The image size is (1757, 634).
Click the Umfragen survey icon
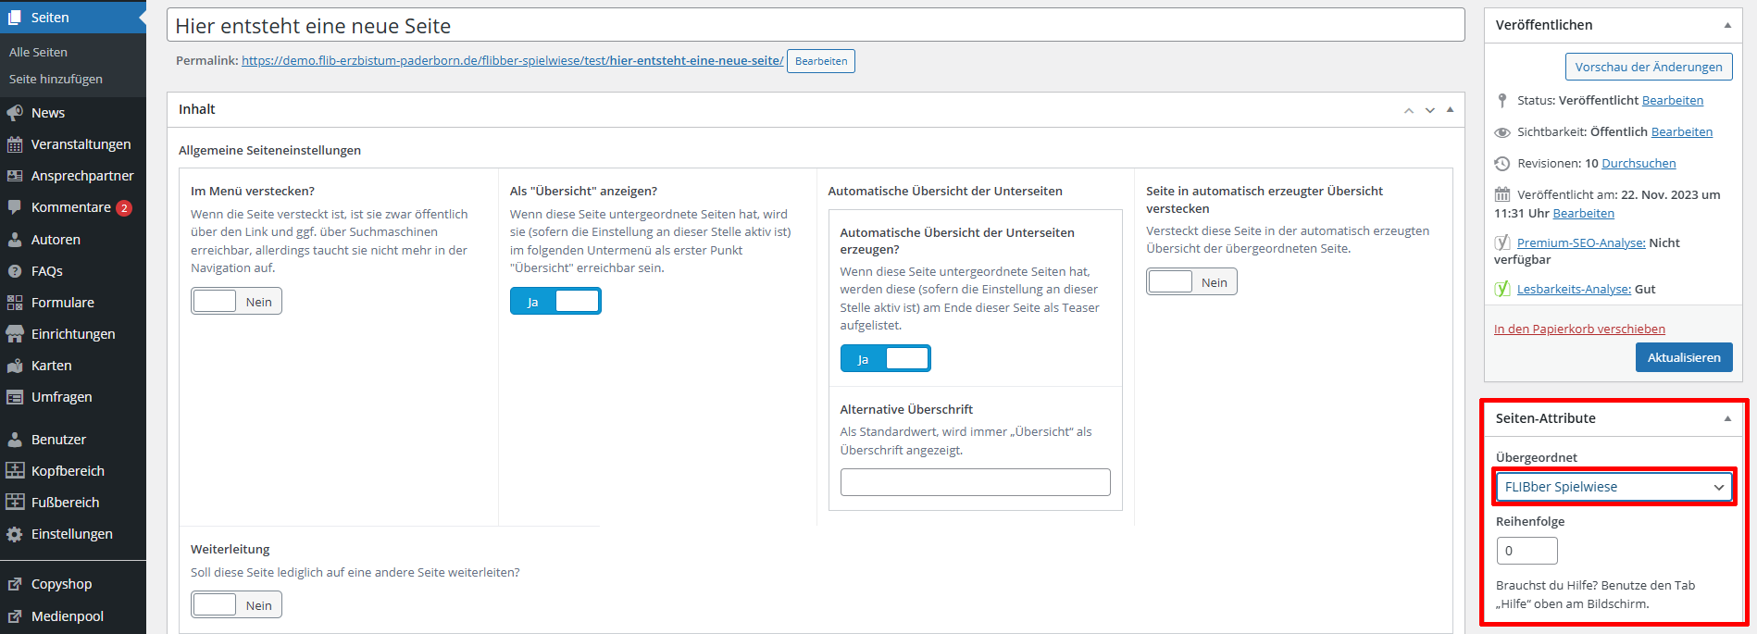click(15, 397)
